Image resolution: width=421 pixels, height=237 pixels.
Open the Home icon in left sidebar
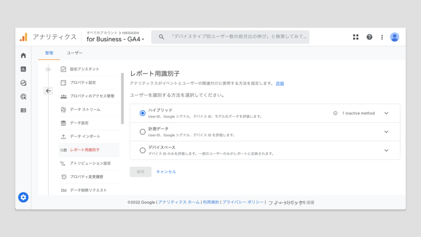23,56
